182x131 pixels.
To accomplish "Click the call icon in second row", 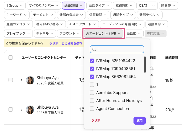I will pos(81,109).
